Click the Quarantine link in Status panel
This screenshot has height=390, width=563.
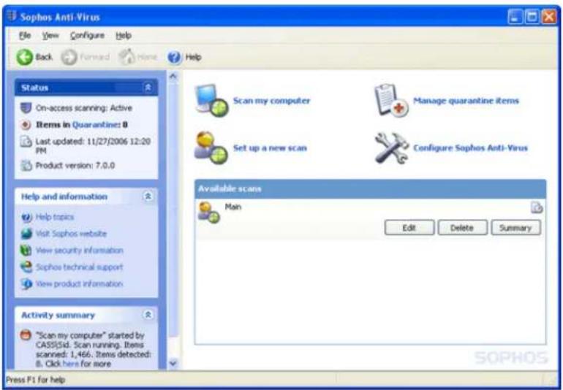(95, 124)
